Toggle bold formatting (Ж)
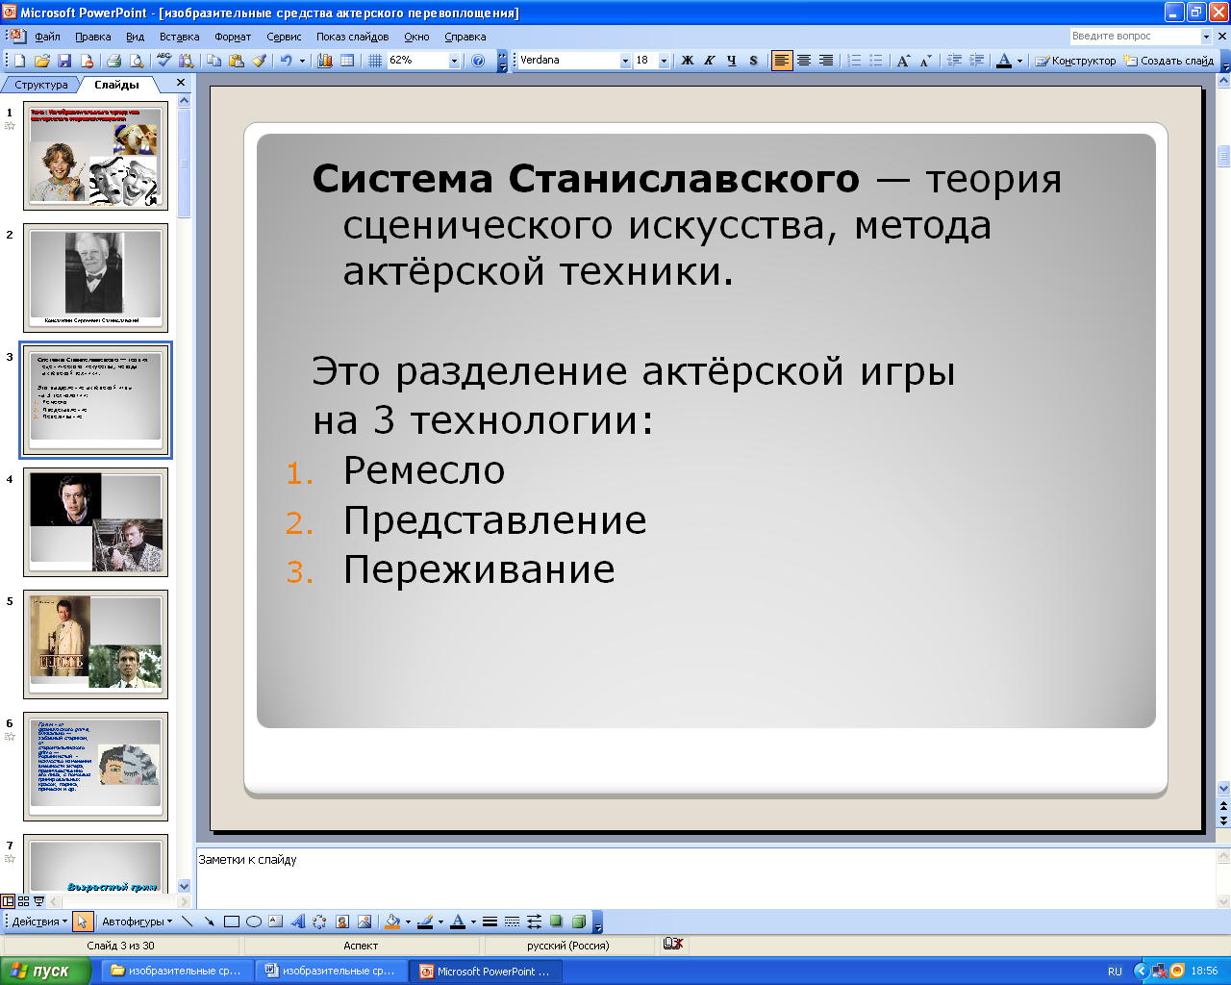Viewport: 1231px width, 985px height. (687, 61)
